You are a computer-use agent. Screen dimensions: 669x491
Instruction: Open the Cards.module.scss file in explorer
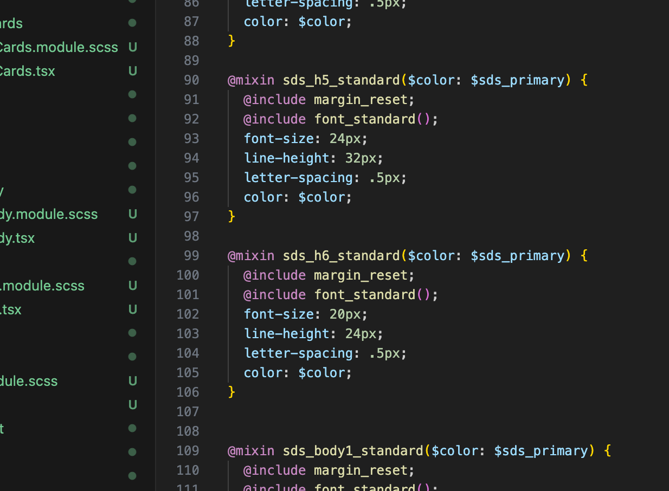coord(59,48)
